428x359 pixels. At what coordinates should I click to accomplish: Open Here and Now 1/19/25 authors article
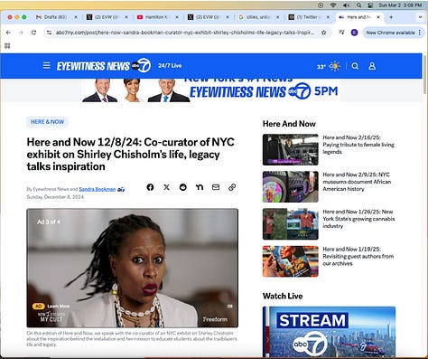(x=358, y=256)
